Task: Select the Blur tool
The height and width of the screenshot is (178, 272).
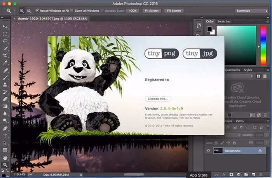Action: (5, 113)
